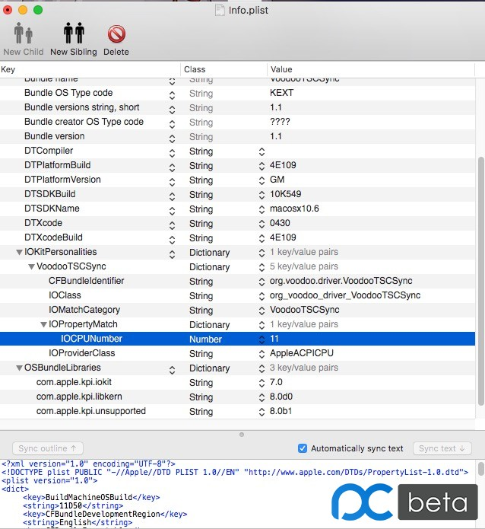Viewport: 485px width, 529px height.
Task: Collapse the OSBundleLibraries dictionary
Action: 20,368
